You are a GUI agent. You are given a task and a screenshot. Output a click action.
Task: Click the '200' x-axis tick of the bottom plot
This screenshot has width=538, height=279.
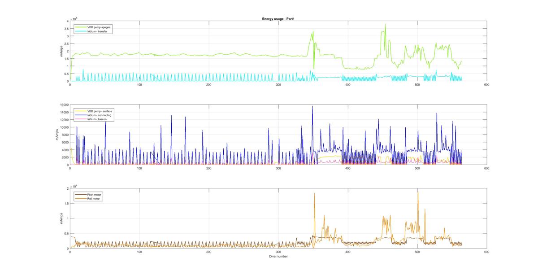click(x=209, y=252)
